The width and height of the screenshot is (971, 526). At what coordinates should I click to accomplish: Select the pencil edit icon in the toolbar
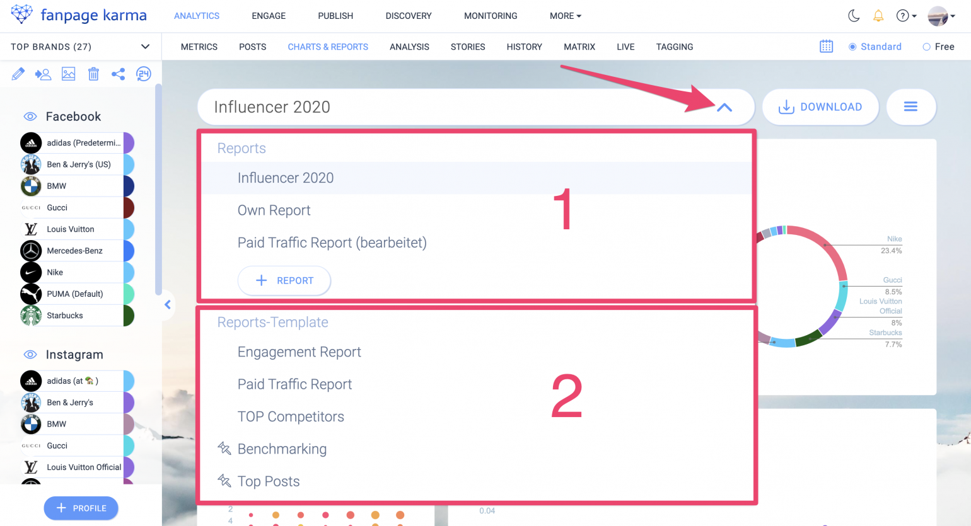[18, 74]
